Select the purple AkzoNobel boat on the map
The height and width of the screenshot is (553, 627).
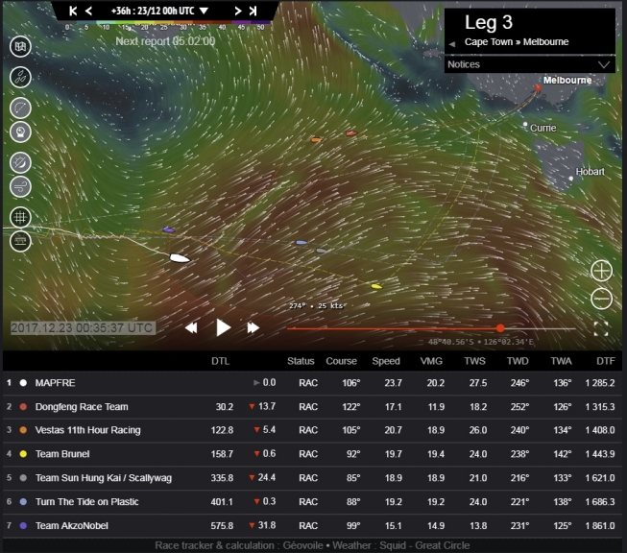point(169,229)
